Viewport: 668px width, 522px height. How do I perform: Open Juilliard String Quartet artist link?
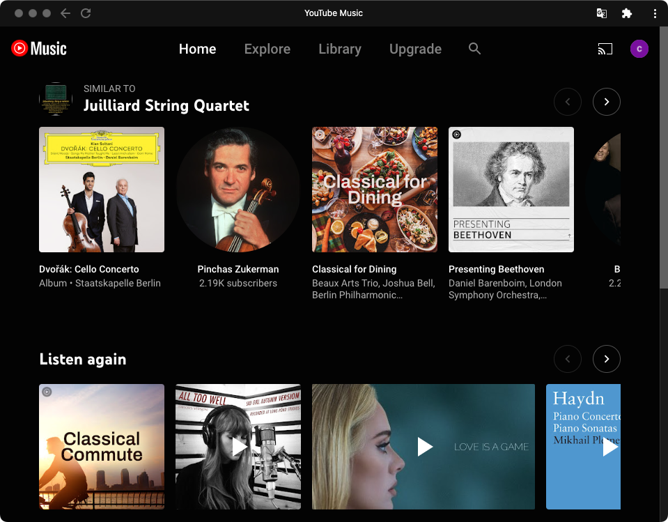point(166,106)
